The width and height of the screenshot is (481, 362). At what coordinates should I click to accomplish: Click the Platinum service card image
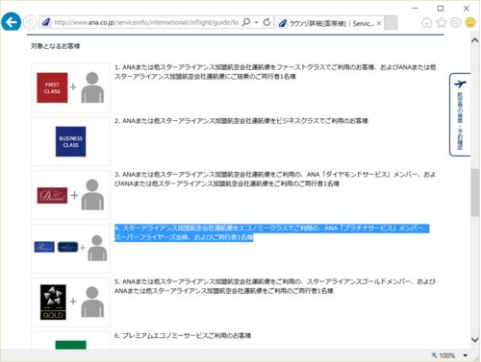pos(44,247)
